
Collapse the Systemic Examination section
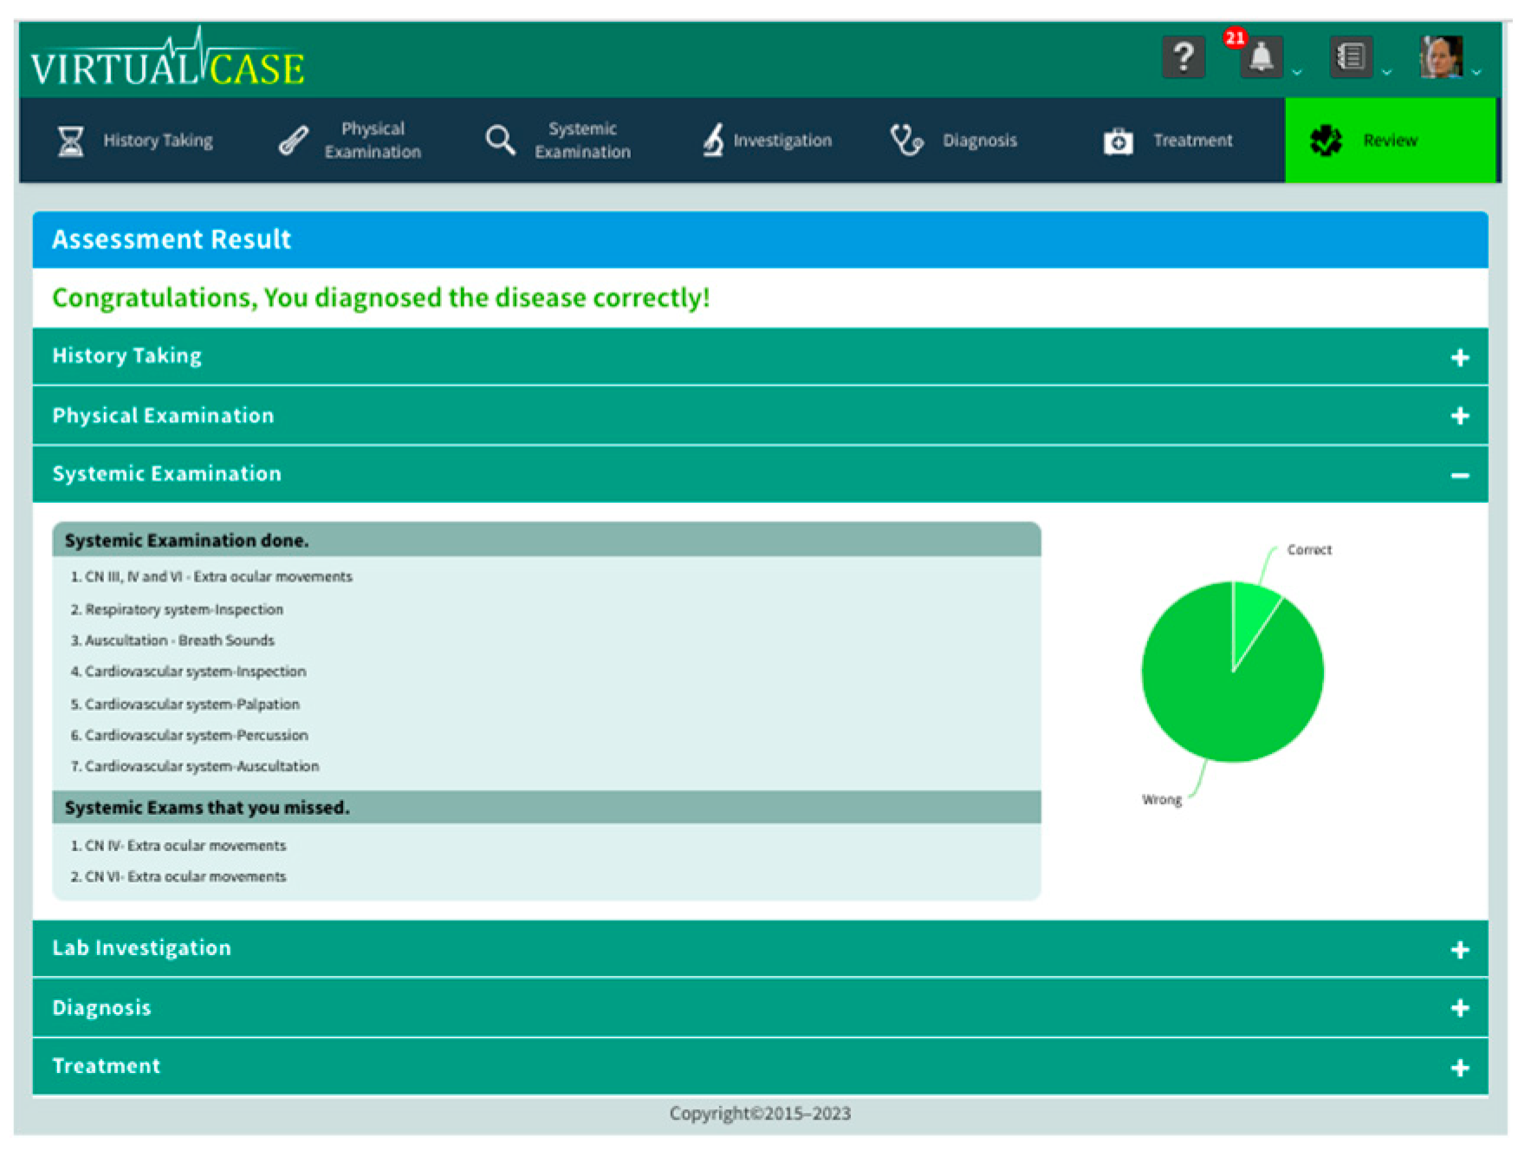pyautogui.click(x=1459, y=475)
